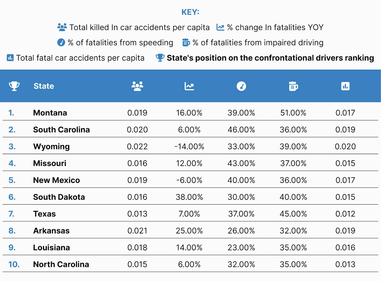Click the State column header
The width and height of the screenshot is (381, 281).
pos(44,86)
